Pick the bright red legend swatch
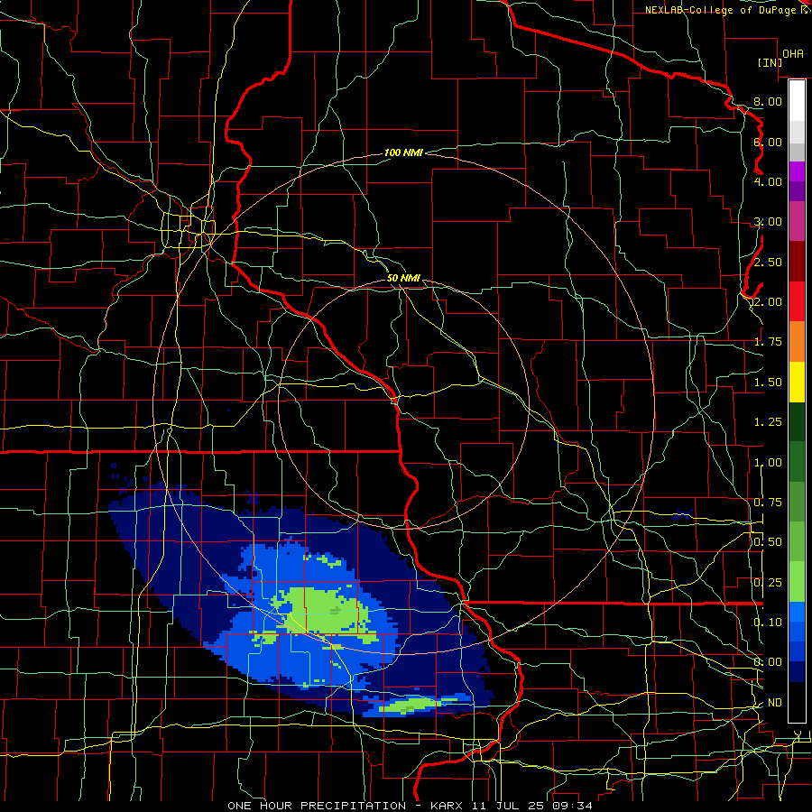This screenshot has width=812, height=812. click(797, 301)
